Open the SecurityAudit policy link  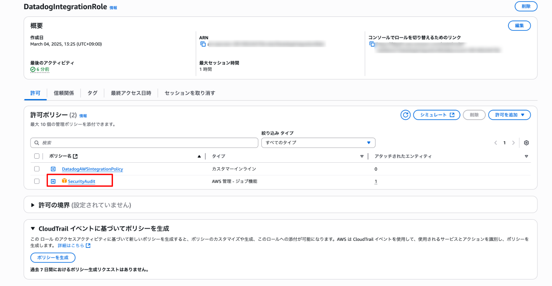point(82,181)
